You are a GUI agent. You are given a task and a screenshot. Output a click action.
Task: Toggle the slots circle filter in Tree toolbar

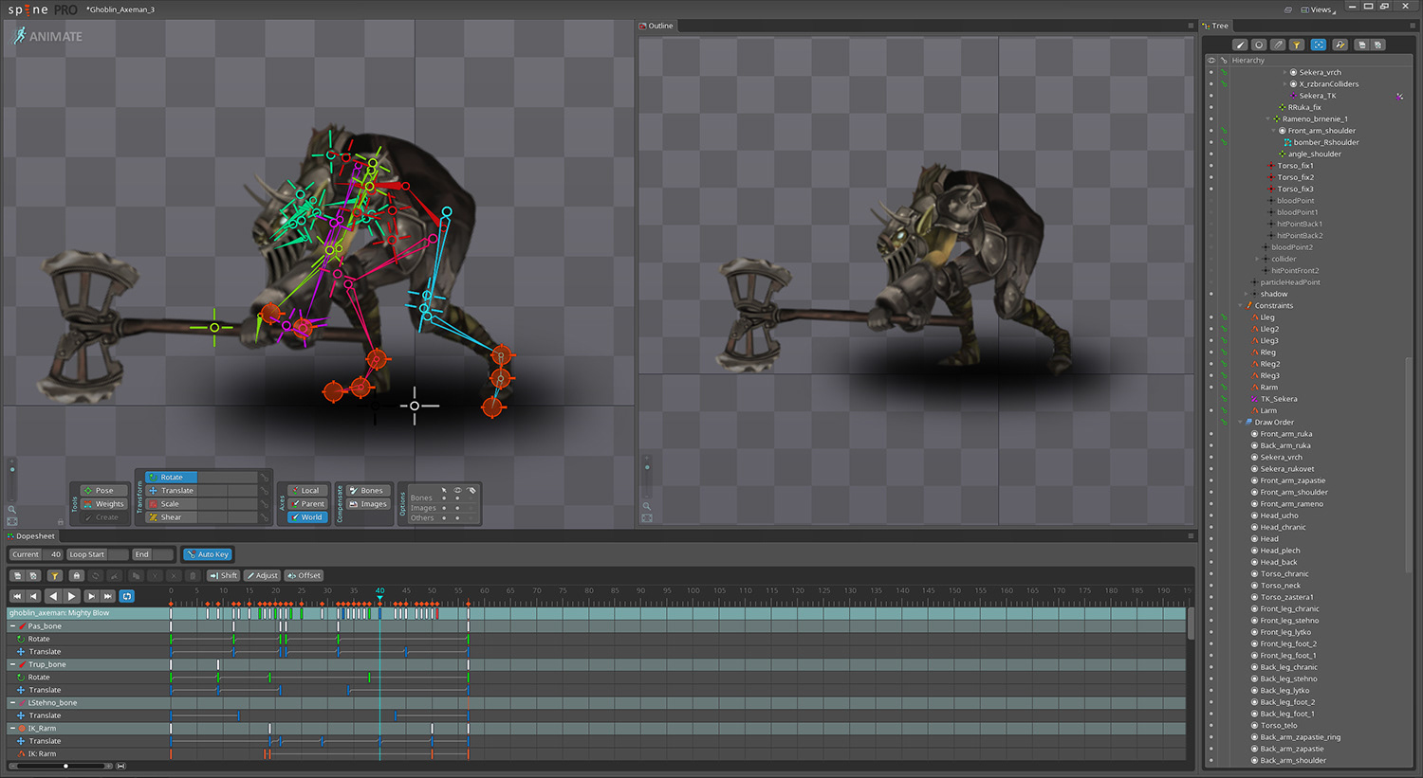click(x=1259, y=45)
